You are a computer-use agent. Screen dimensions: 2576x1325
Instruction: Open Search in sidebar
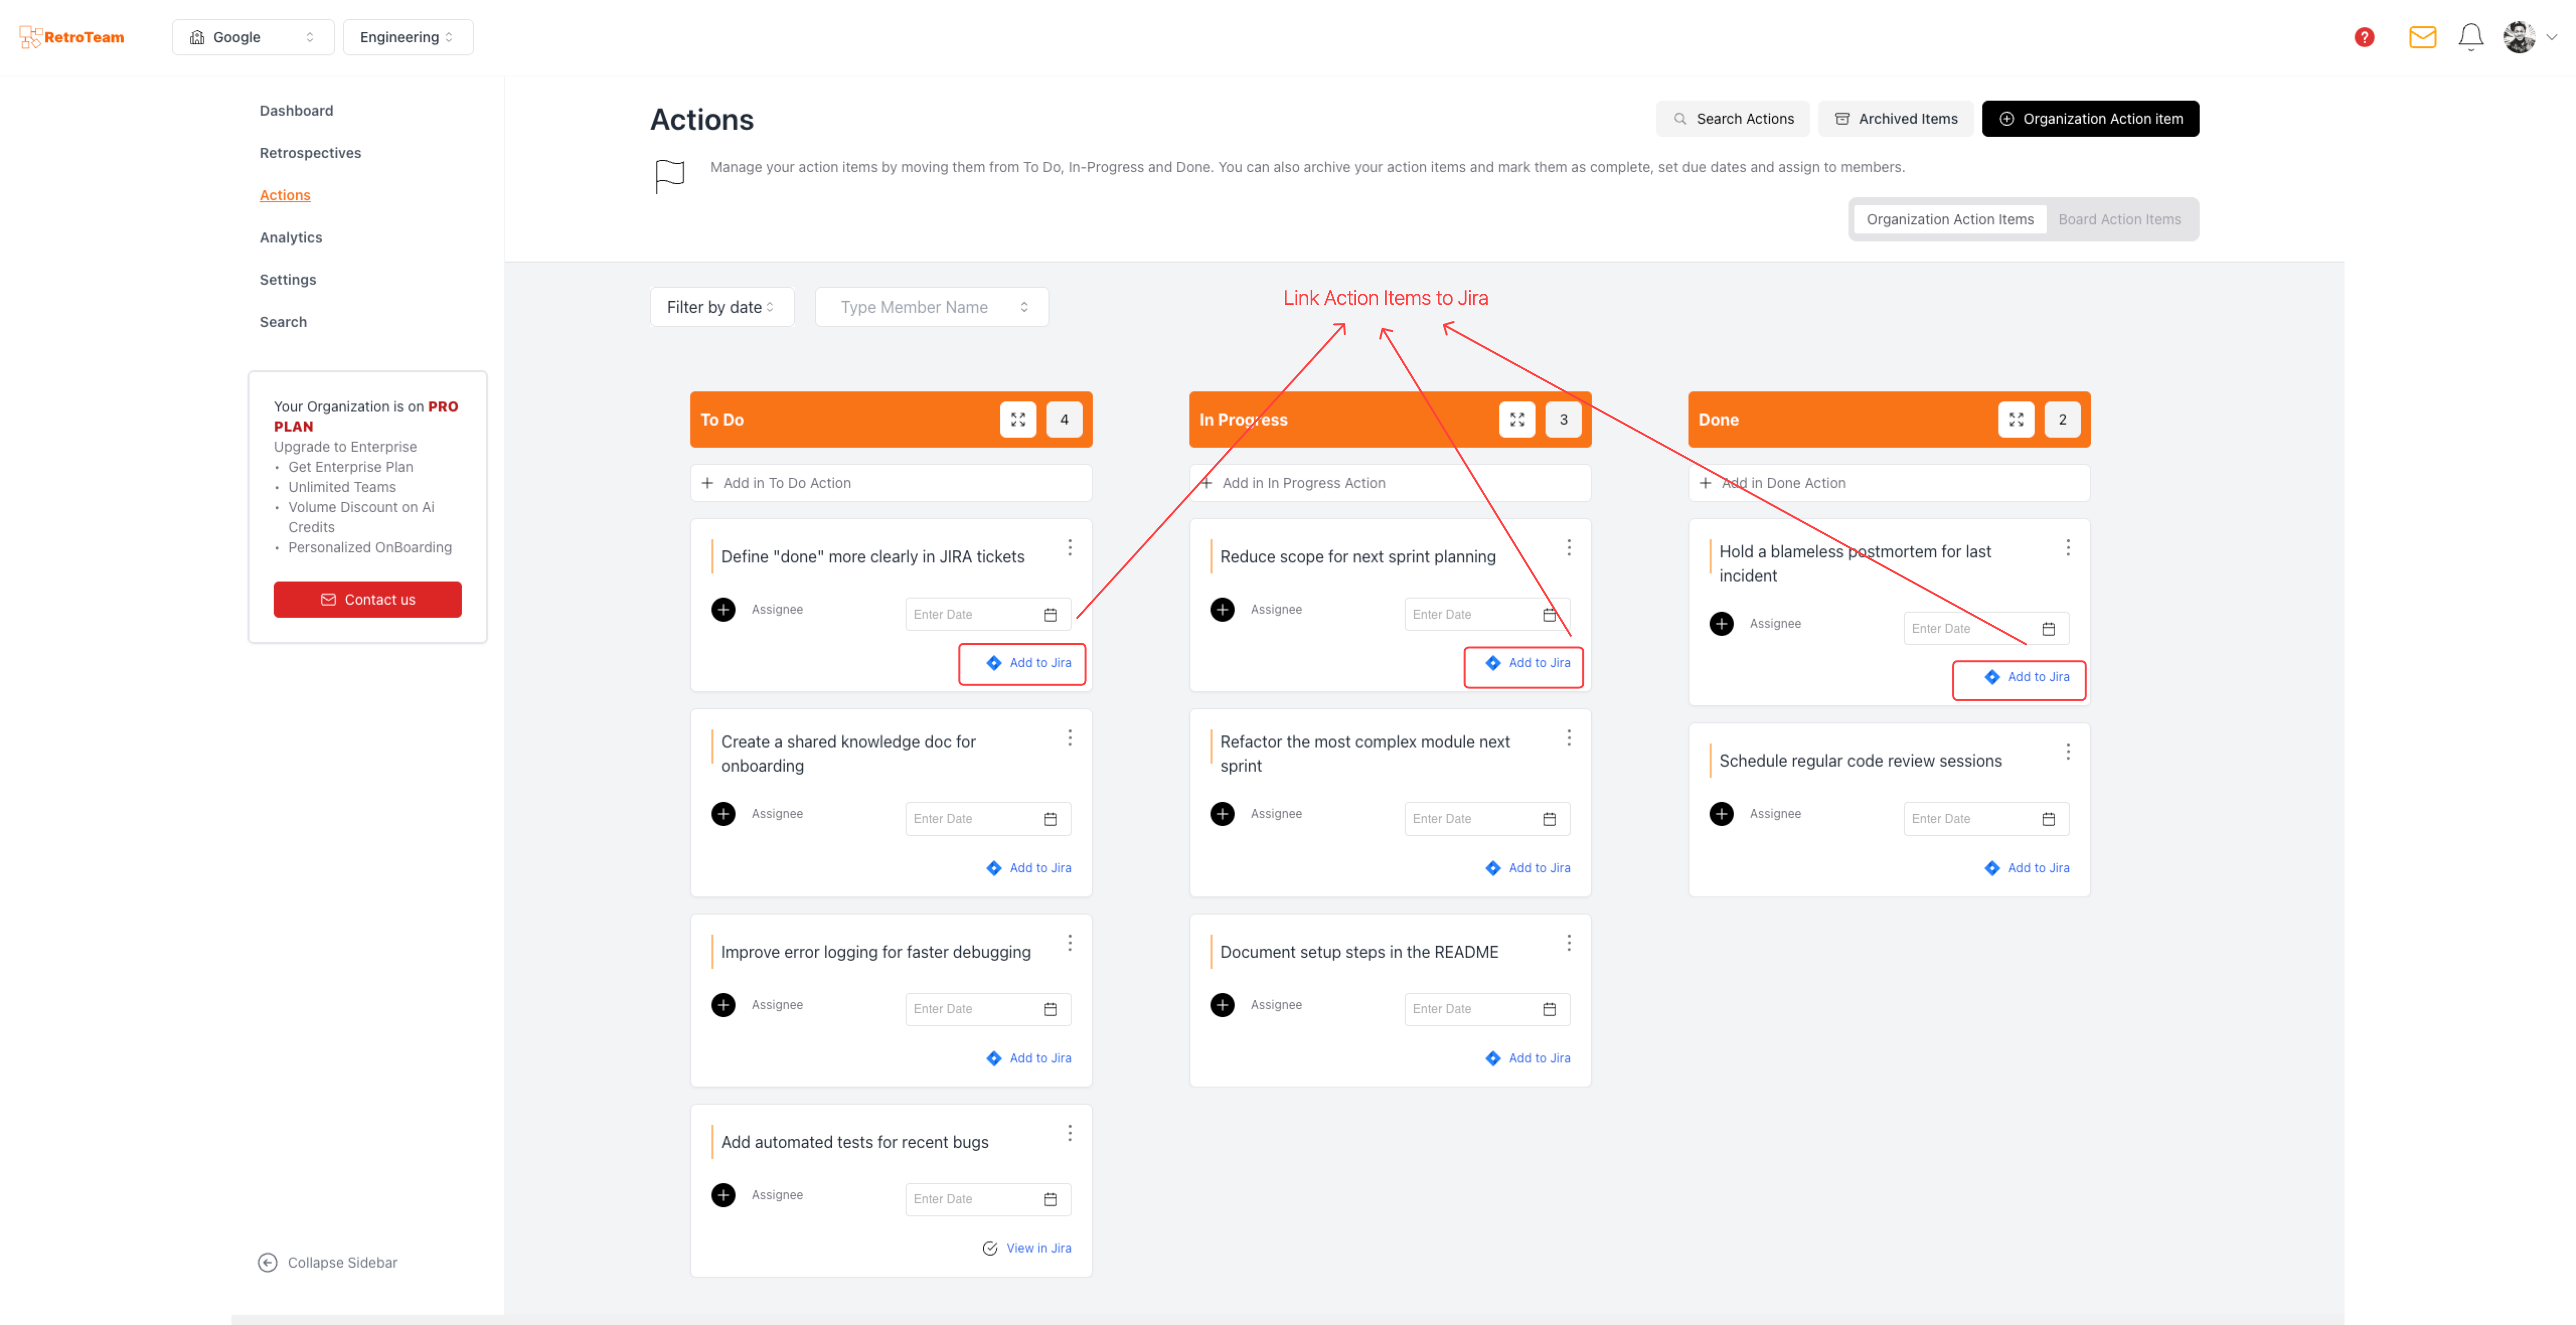pos(283,322)
